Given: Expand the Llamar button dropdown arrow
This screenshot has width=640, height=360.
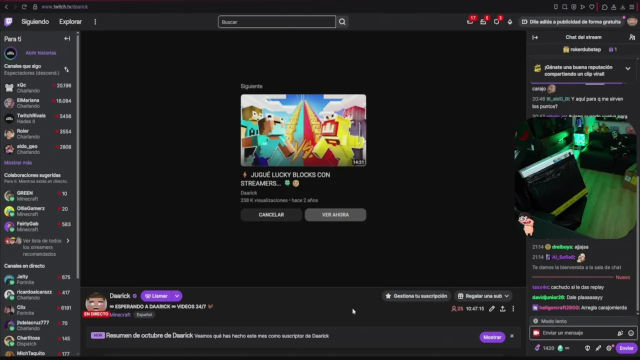Looking at the screenshot, I should [176, 296].
